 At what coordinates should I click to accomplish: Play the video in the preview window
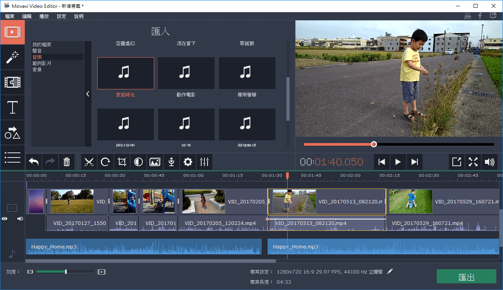tap(398, 161)
